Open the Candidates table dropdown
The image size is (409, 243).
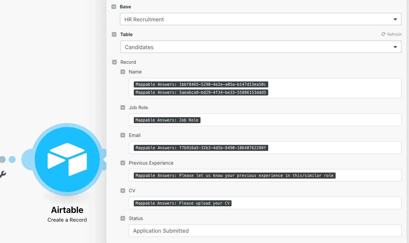(x=395, y=47)
